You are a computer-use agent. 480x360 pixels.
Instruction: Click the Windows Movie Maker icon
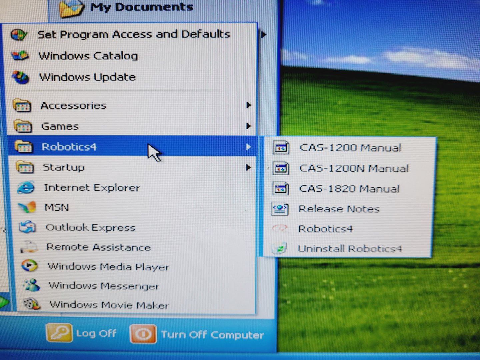pyautogui.click(x=32, y=304)
